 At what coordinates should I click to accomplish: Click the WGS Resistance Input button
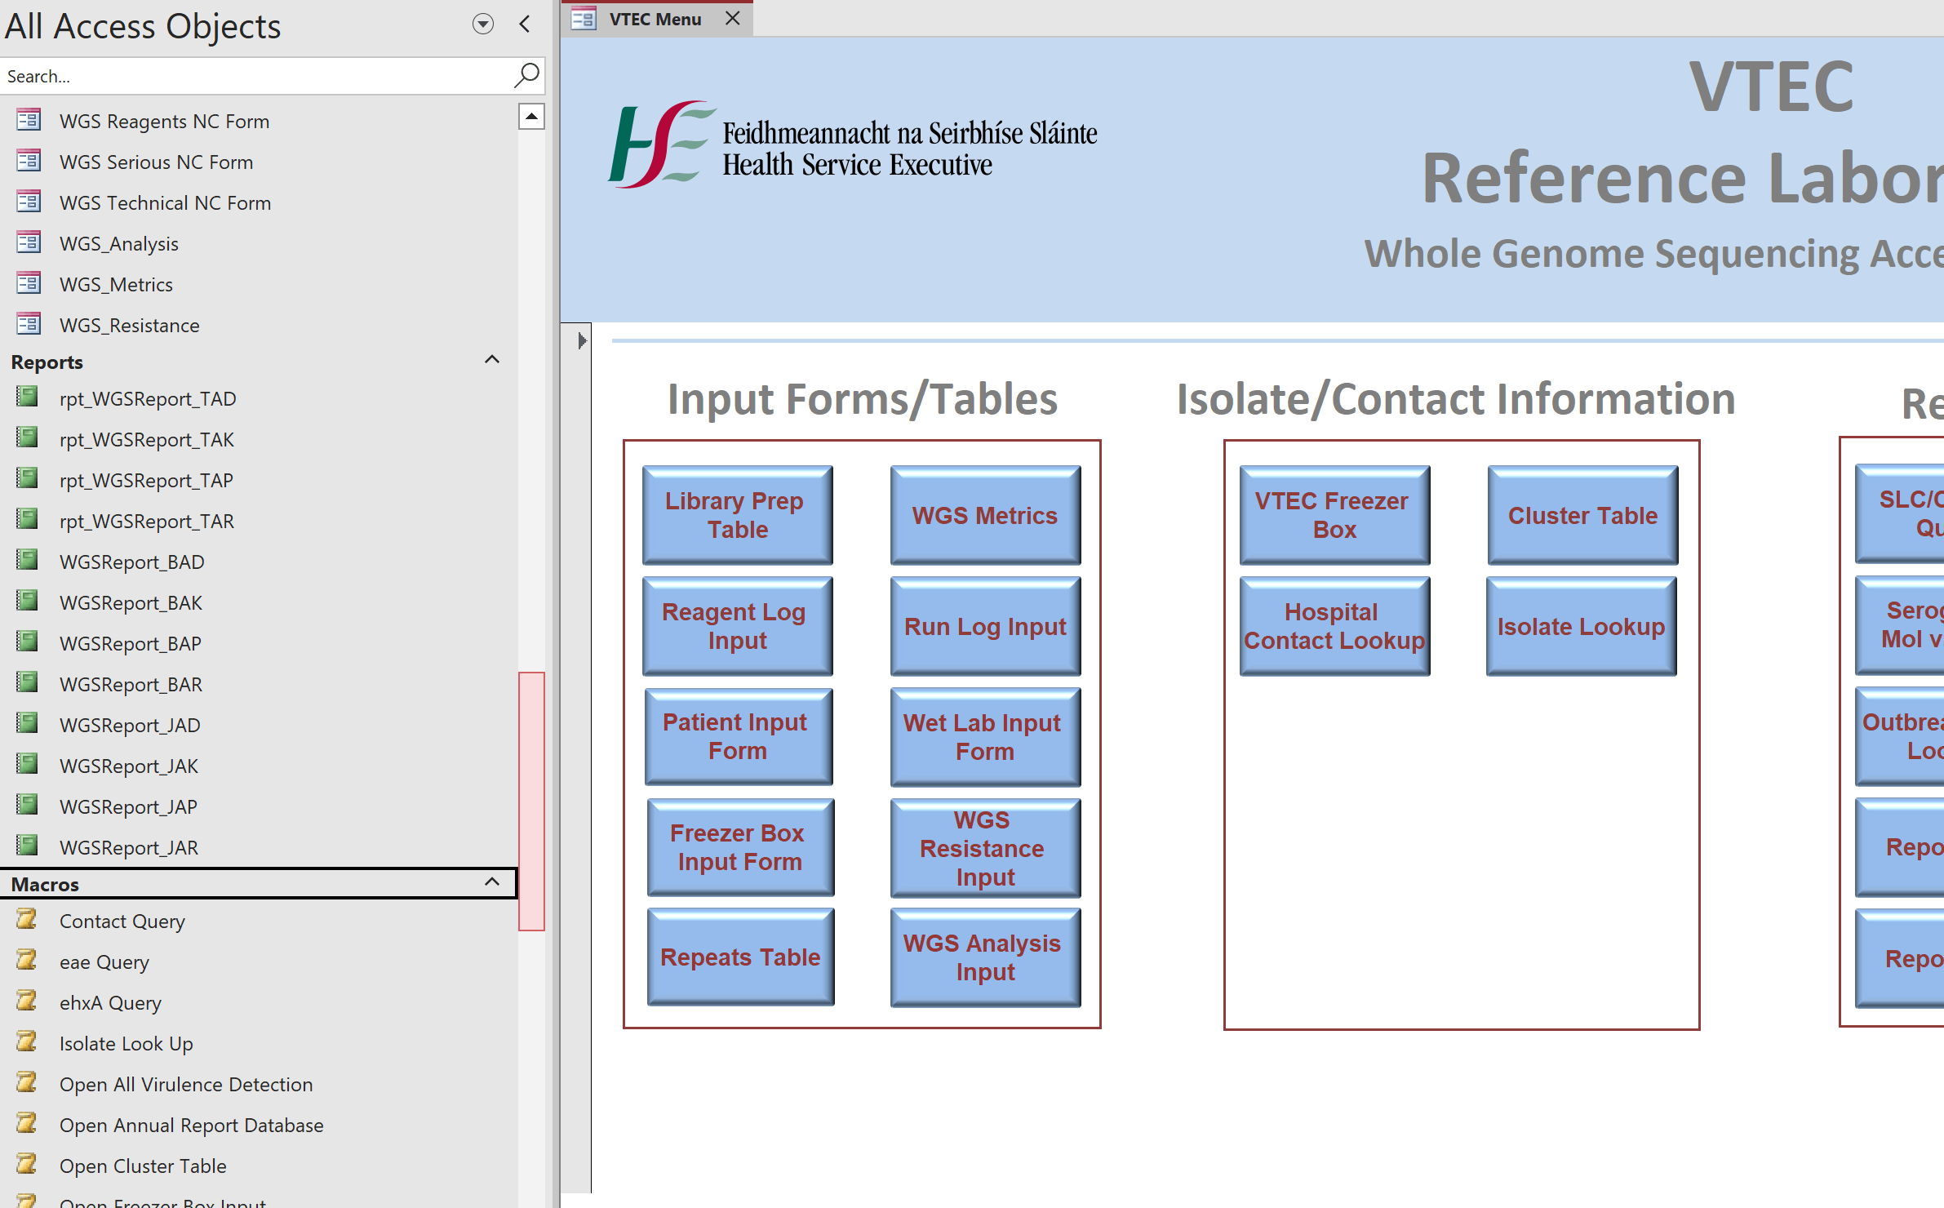click(985, 848)
